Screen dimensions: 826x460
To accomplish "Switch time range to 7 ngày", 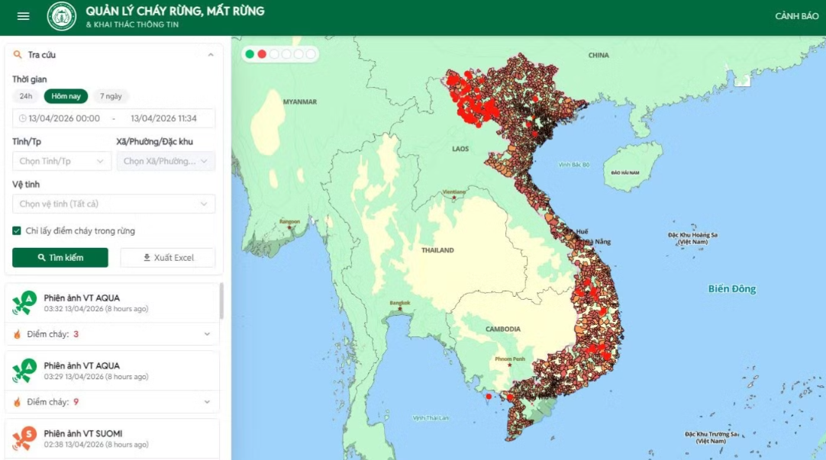I will pos(111,96).
